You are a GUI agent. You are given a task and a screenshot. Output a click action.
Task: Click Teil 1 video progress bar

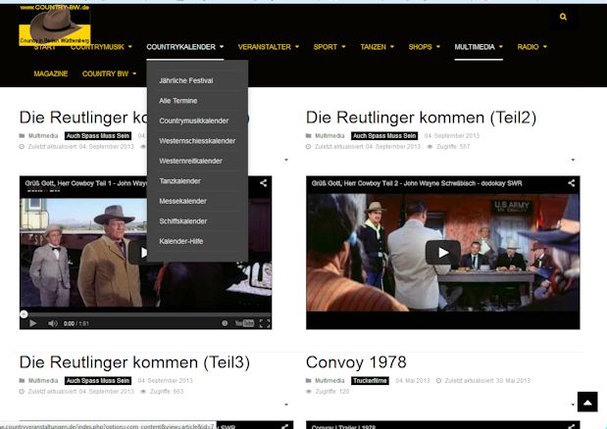145,314
